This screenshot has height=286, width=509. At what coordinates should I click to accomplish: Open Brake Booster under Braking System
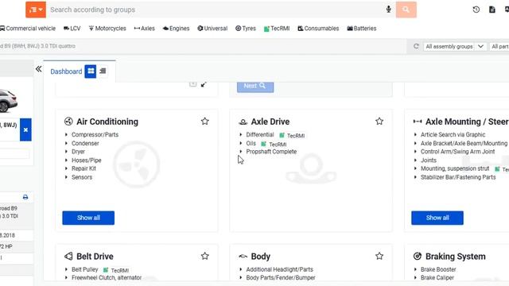pyautogui.click(x=438, y=269)
